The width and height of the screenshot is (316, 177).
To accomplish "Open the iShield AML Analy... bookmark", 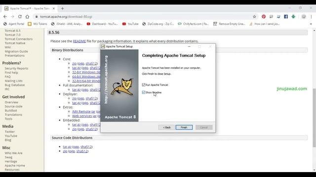I will (x=67, y=24).
